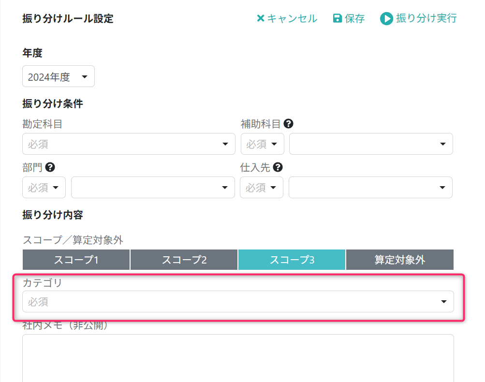Viewport: 485px width, 382px height.
Task: Click help icon next to 補助科目
Action: point(289,124)
